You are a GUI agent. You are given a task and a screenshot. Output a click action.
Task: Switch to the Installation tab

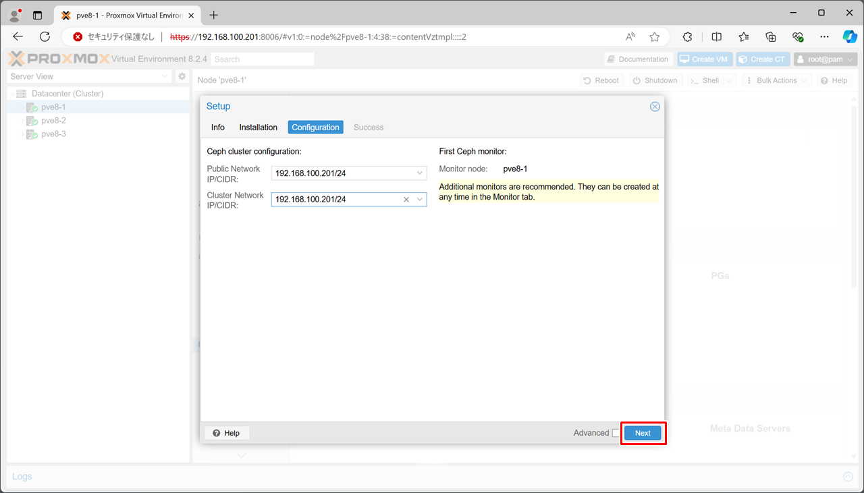point(258,127)
